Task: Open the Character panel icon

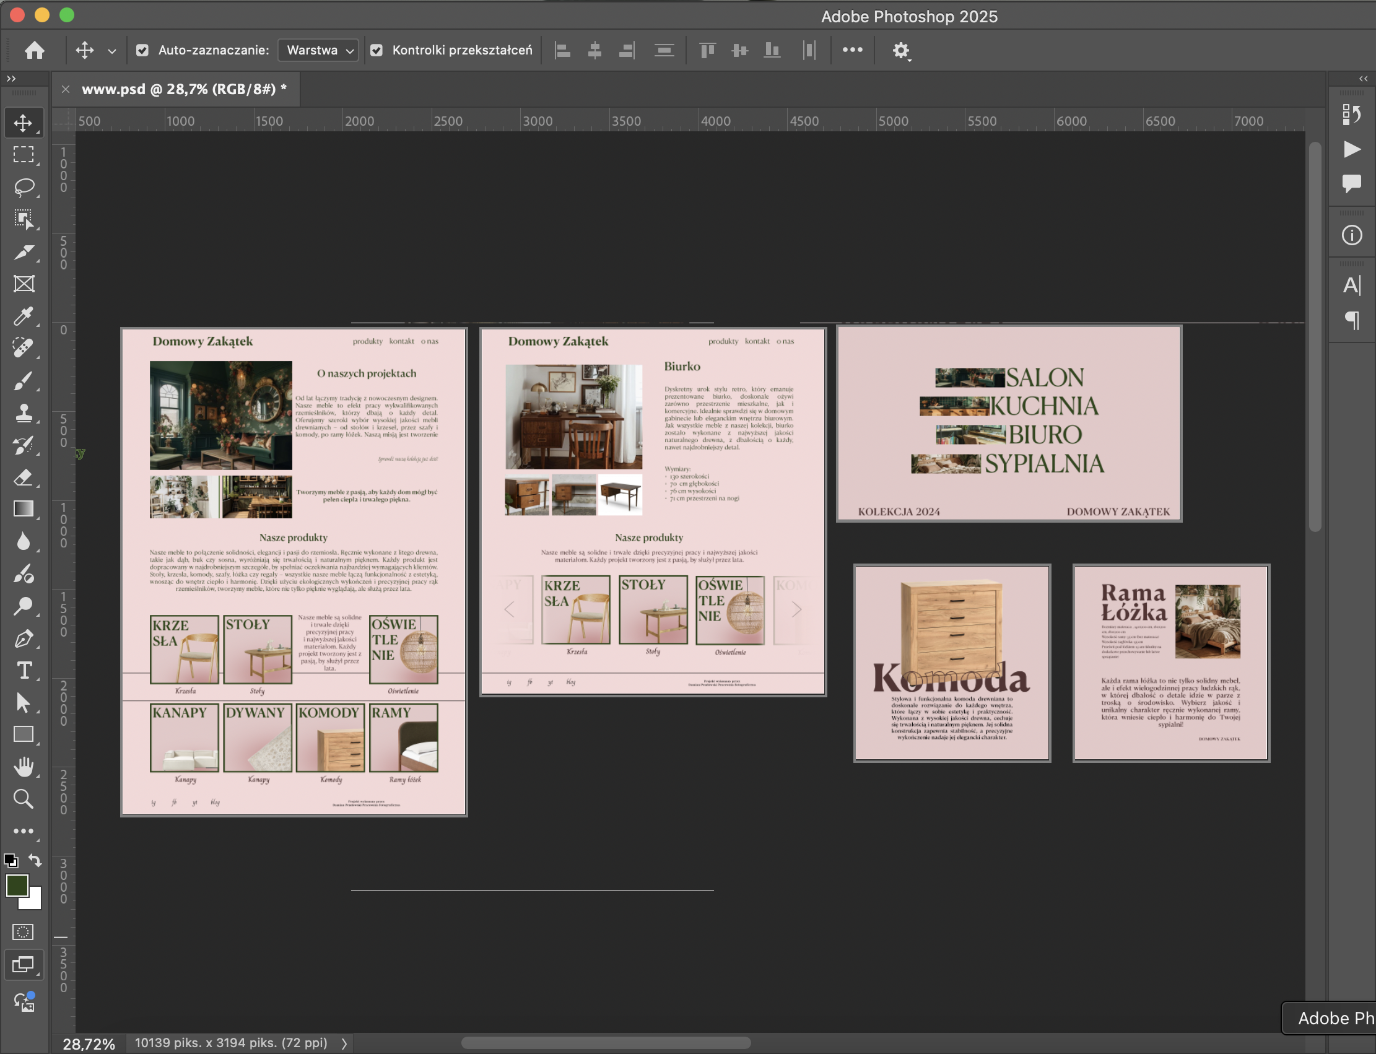Action: [x=1351, y=285]
